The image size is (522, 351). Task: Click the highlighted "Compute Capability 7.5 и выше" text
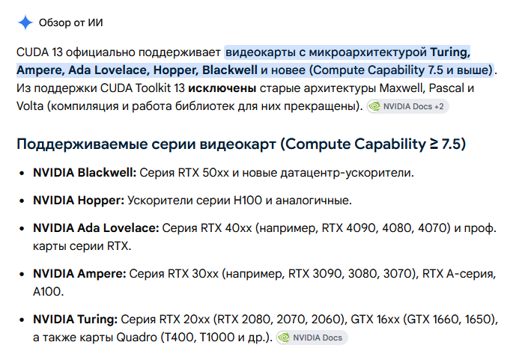(x=402, y=70)
